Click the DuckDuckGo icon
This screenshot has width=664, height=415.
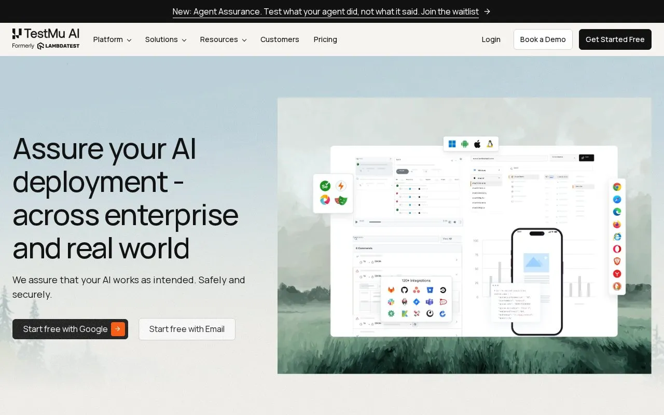[617, 286]
